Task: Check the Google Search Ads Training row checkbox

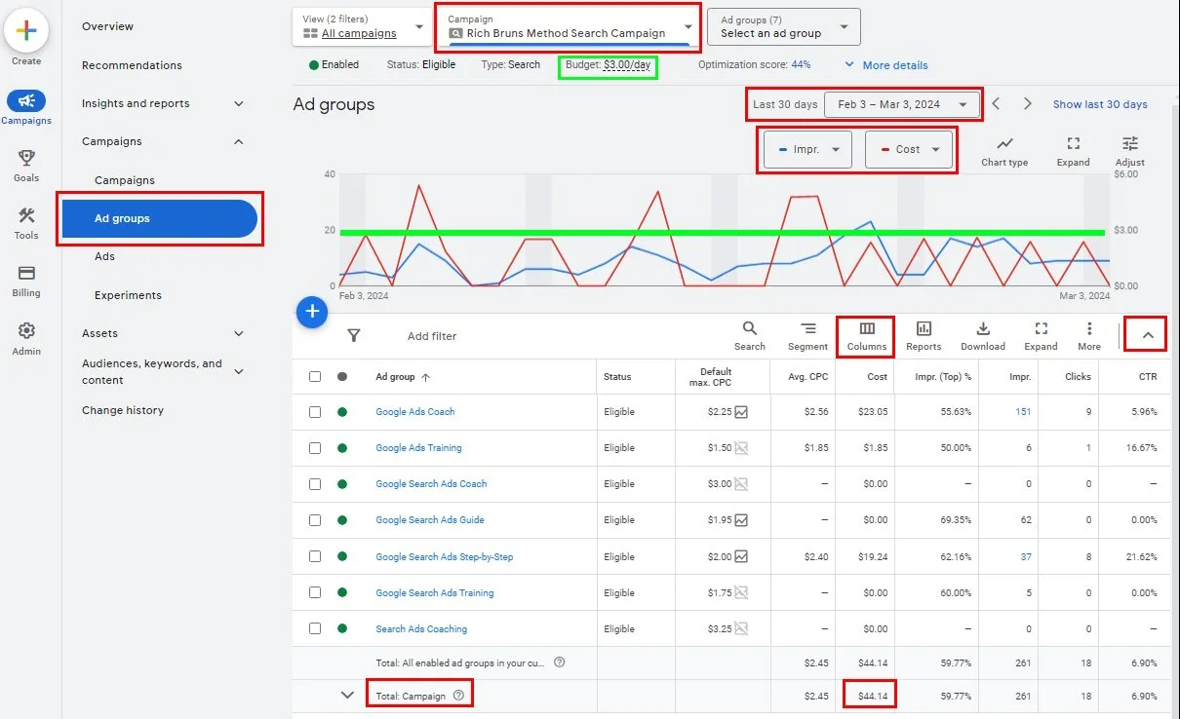Action: pyautogui.click(x=315, y=592)
